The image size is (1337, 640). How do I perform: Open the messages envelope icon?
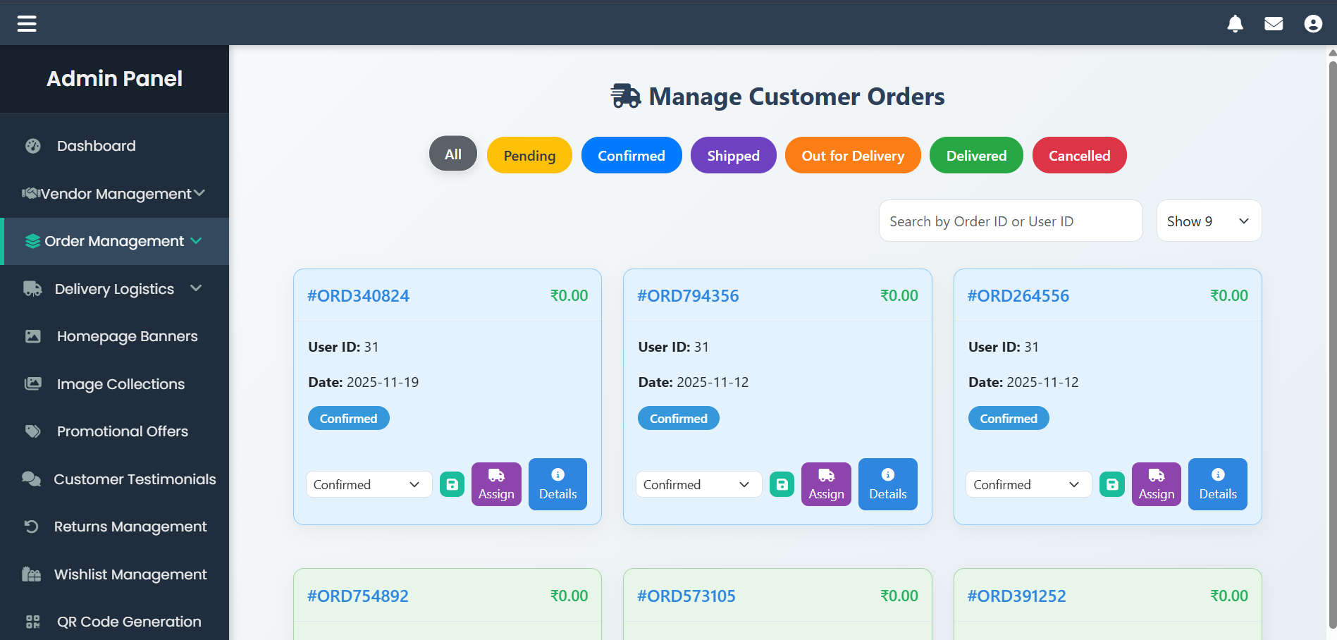click(1274, 24)
